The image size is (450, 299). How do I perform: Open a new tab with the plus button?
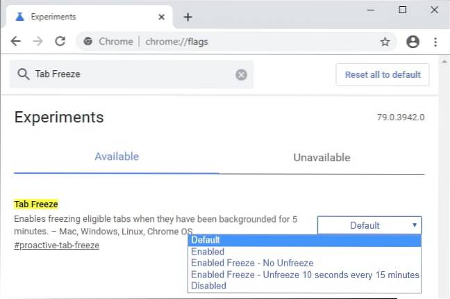click(187, 17)
